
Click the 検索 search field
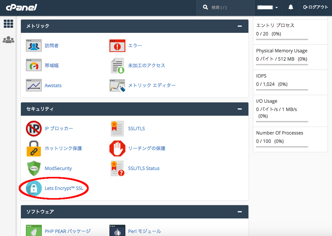tap(229, 7)
